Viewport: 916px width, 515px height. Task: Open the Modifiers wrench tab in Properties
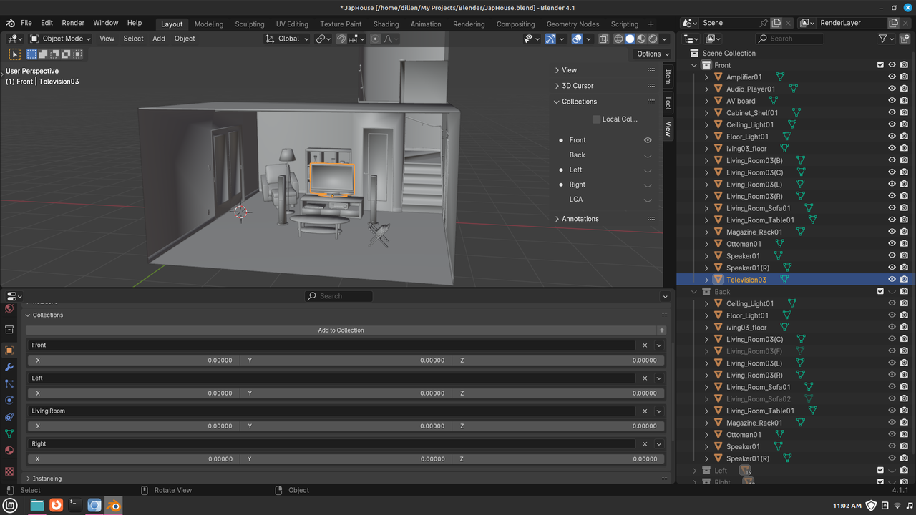pyautogui.click(x=9, y=367)
